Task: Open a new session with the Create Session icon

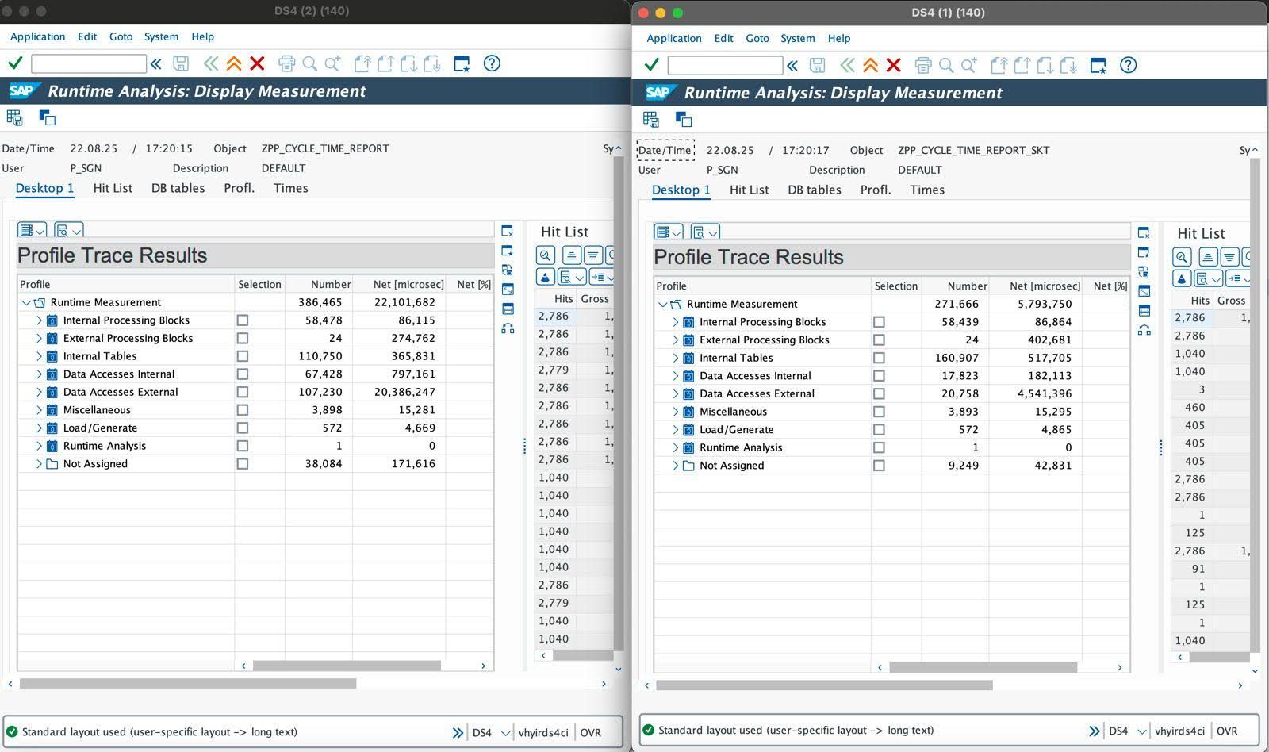Action: pyautogui.click(x=462, y=63)
